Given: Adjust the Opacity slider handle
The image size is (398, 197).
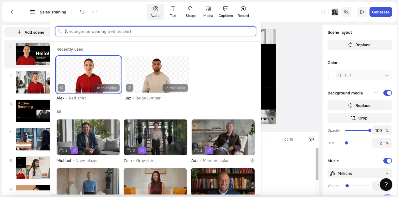Looking at the screenshot, I should (x=370, y=130).
